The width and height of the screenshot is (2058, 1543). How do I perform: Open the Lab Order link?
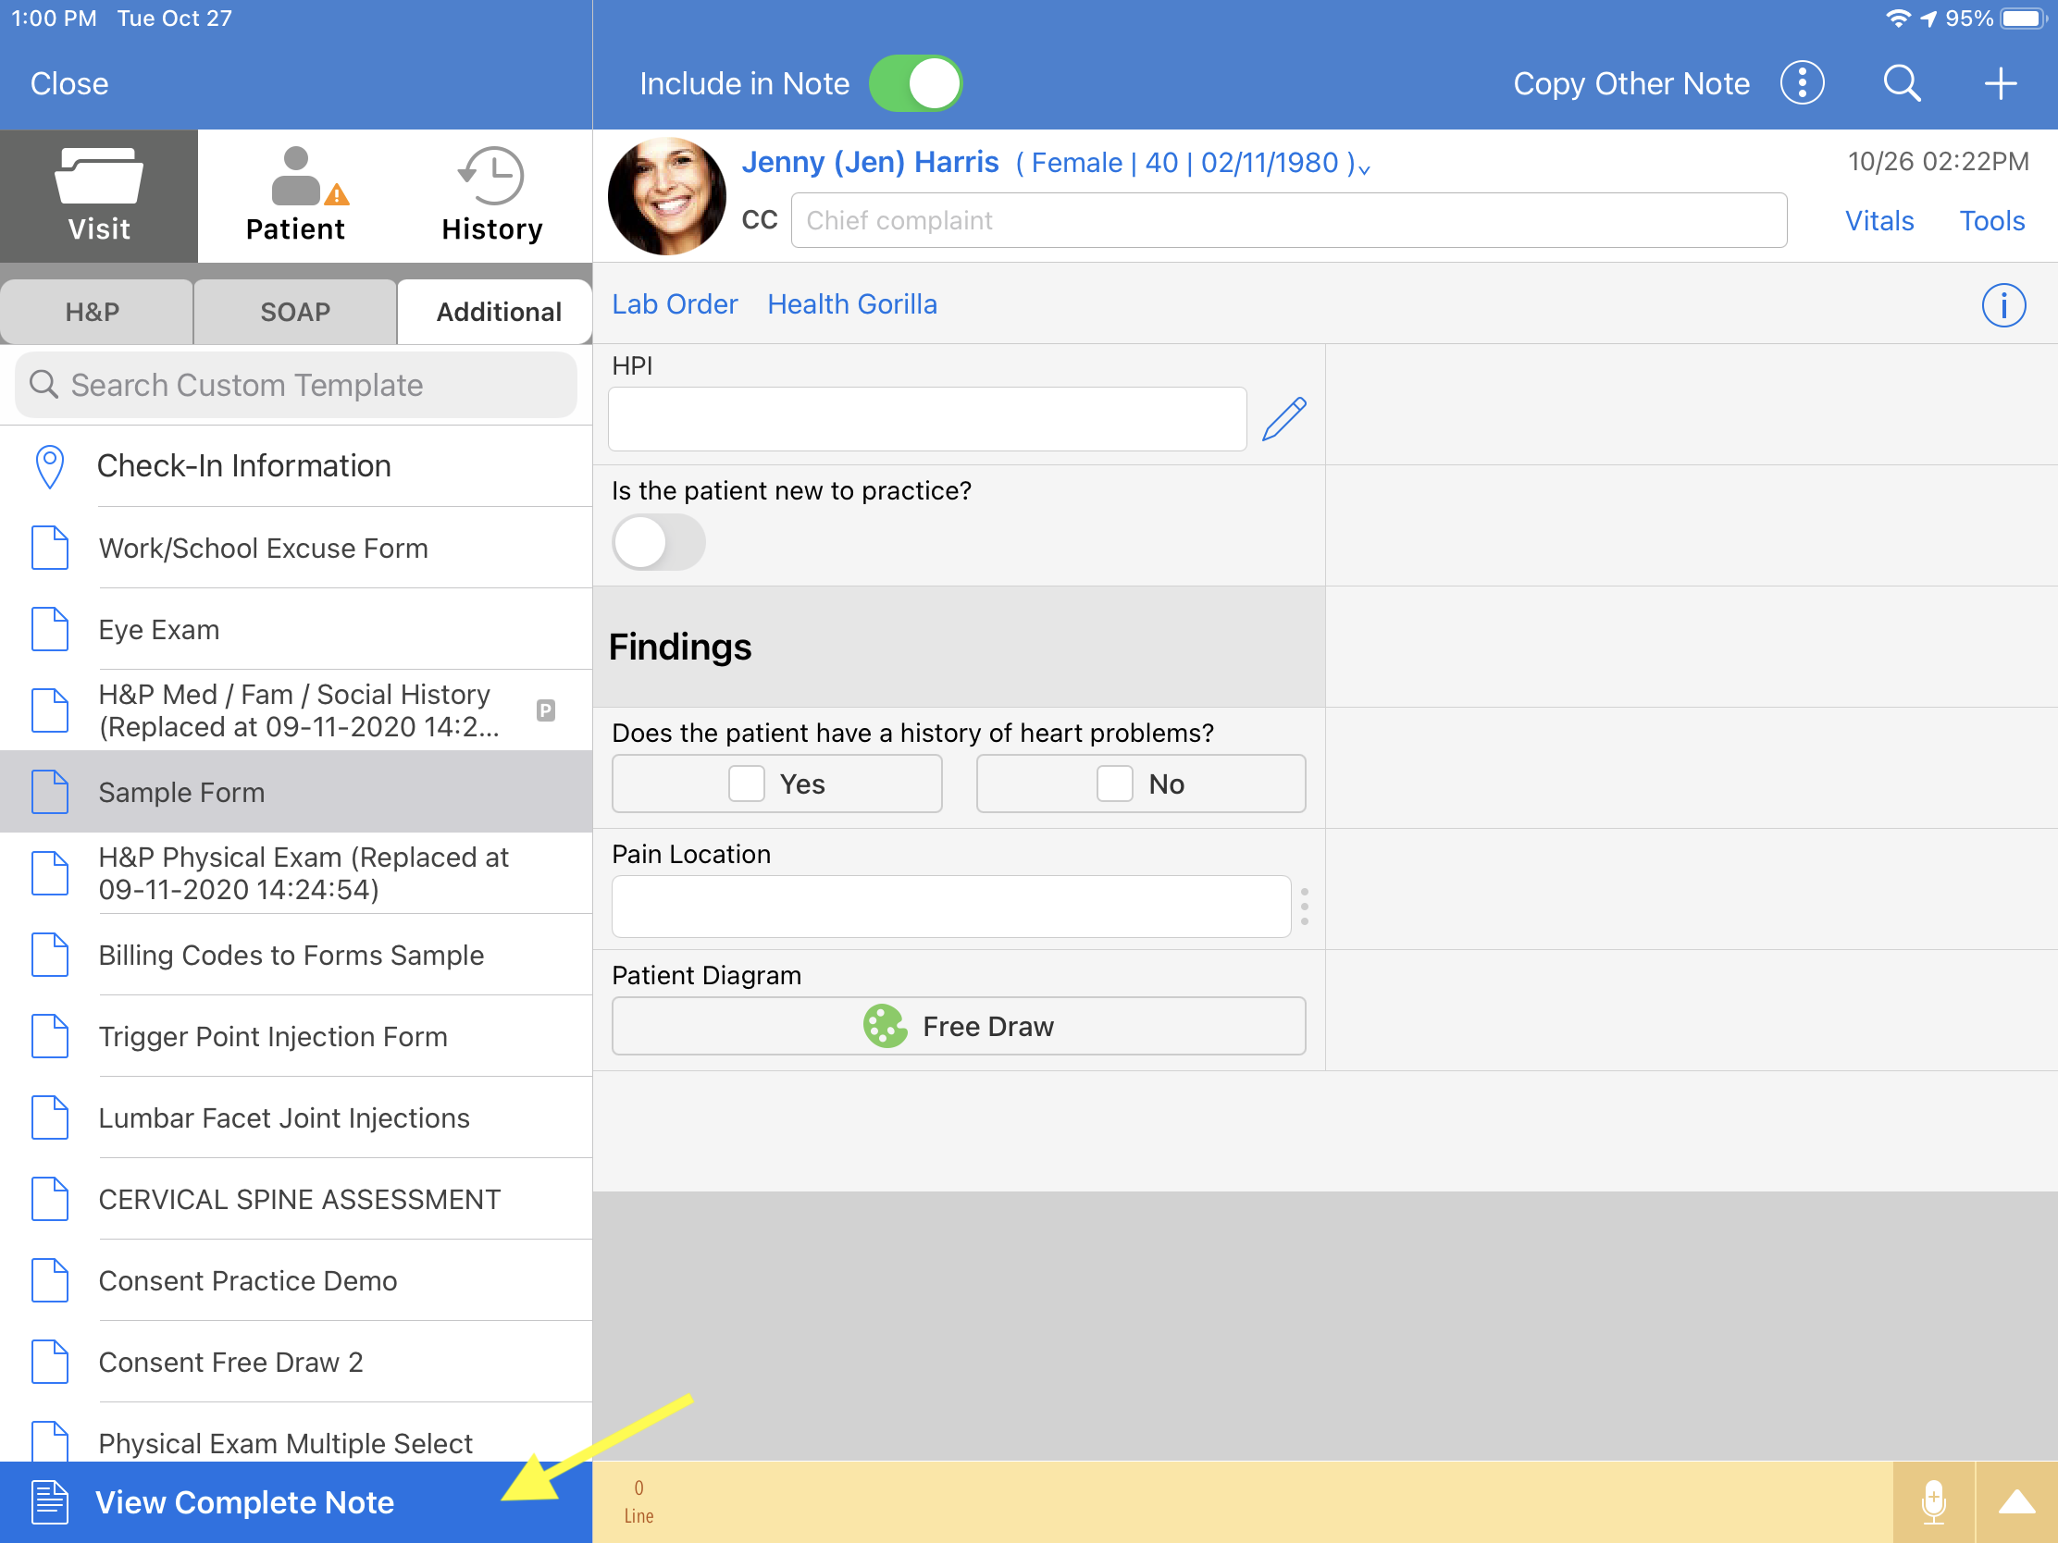click(676, 304)
